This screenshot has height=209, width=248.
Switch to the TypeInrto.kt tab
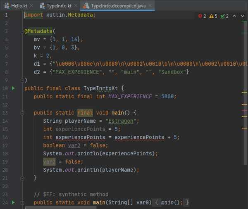click(x=59, y=6)
